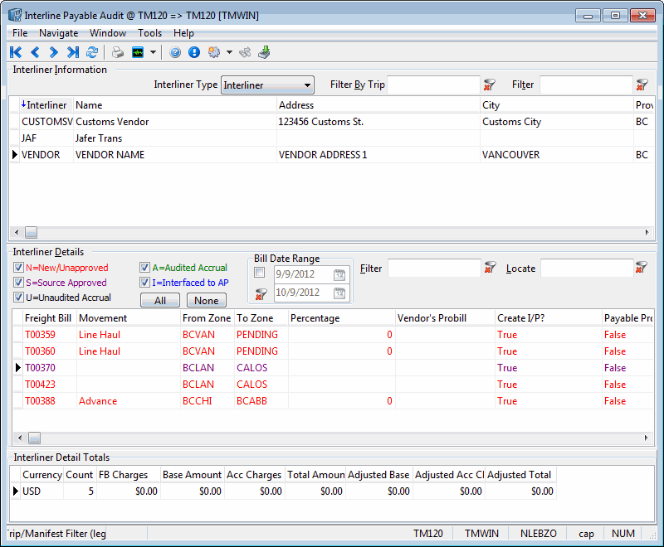Click the blue exclamation mark icon

coord(194,52)
